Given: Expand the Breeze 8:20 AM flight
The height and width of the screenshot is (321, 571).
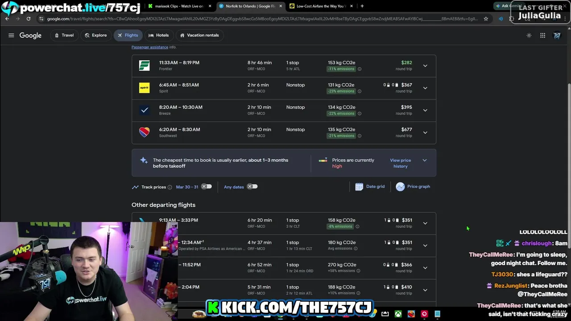Looking at the screenshot, I should point(425,110).
